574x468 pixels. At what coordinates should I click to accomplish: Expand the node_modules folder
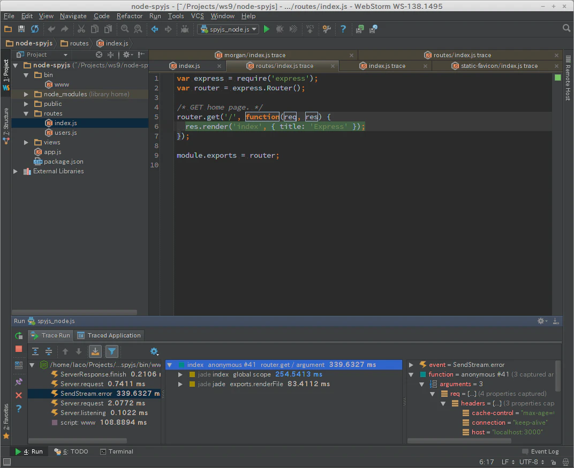pos(26,94)
